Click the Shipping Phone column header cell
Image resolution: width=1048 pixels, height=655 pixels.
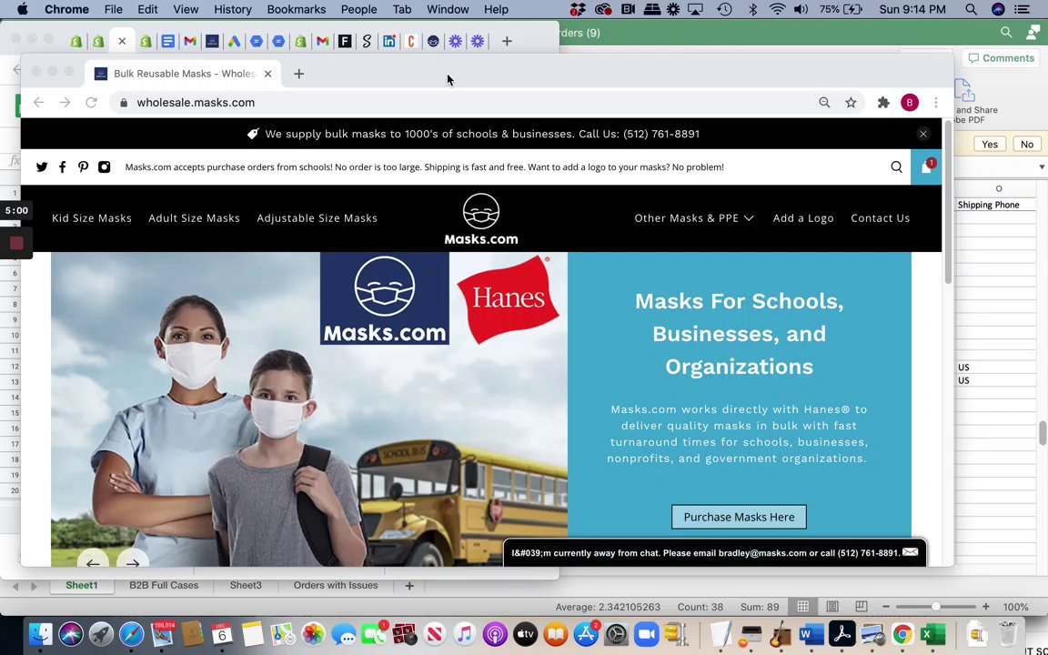pyautogui.click(x=996, y=205)
